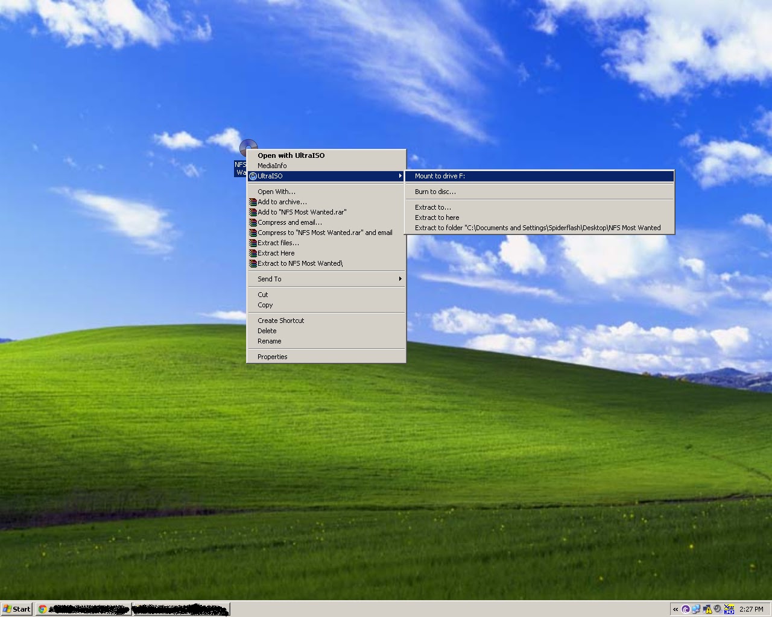This screenshot has height=617, width=772.
Task: Add to "NFS Most Wanted.rar"
Action: [x=326, y=212]
